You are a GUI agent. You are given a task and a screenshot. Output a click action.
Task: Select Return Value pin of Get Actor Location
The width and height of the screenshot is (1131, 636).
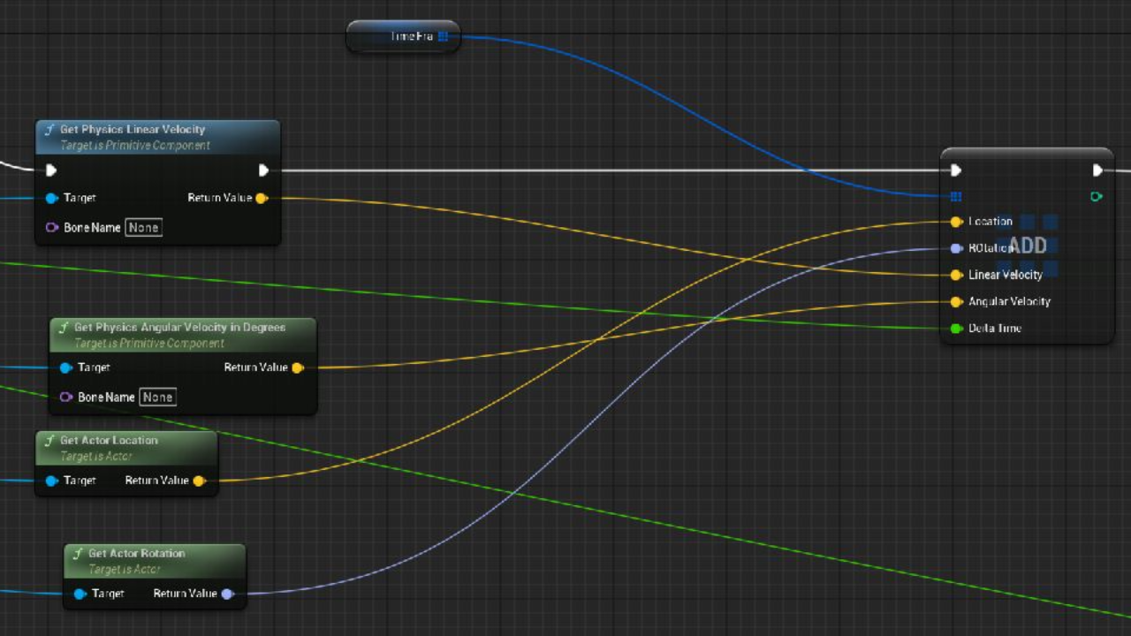pyautogui.click(x=199, y=481)
